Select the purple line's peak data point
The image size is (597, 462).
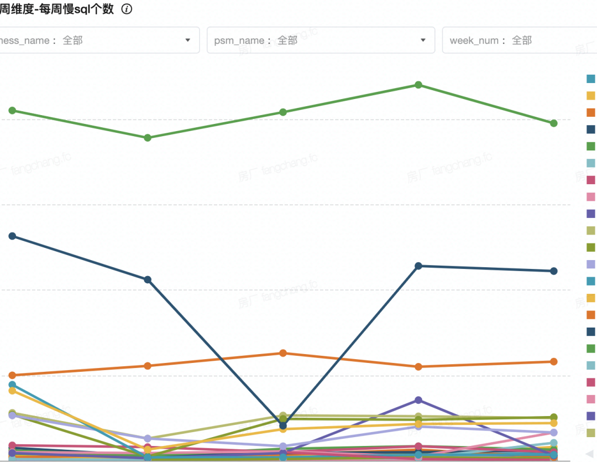[x=418, y=400]
